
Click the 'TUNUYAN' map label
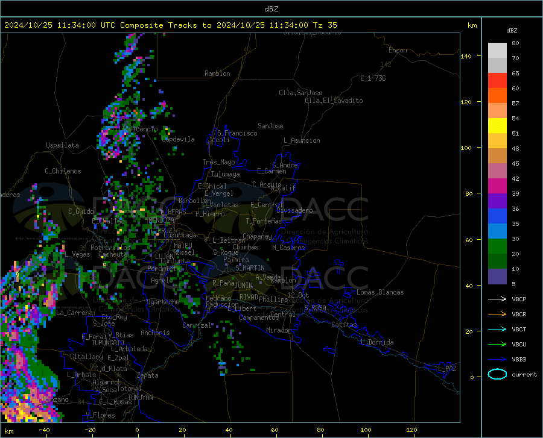point(140,397)
